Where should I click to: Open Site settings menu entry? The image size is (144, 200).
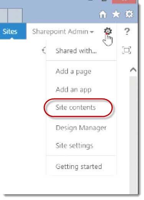click(x=74, y=146)
